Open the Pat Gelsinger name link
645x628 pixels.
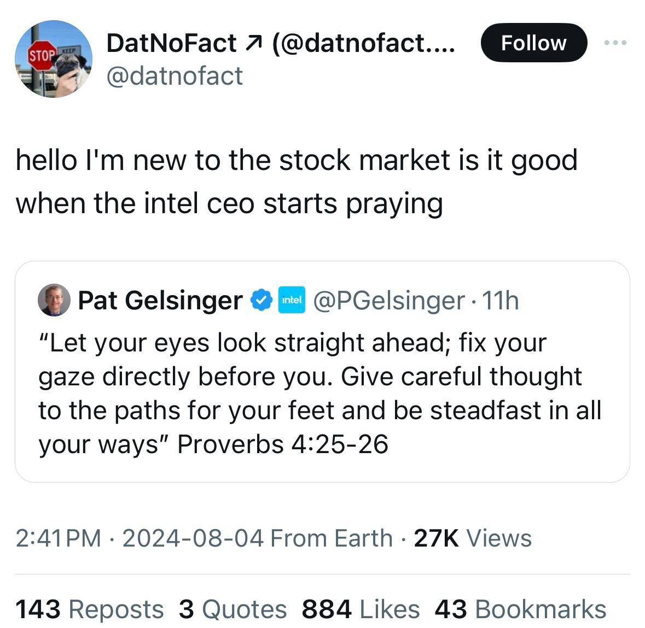[160, 300]
